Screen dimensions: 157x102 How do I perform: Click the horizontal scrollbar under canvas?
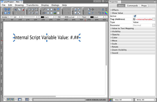pos(30,96)
